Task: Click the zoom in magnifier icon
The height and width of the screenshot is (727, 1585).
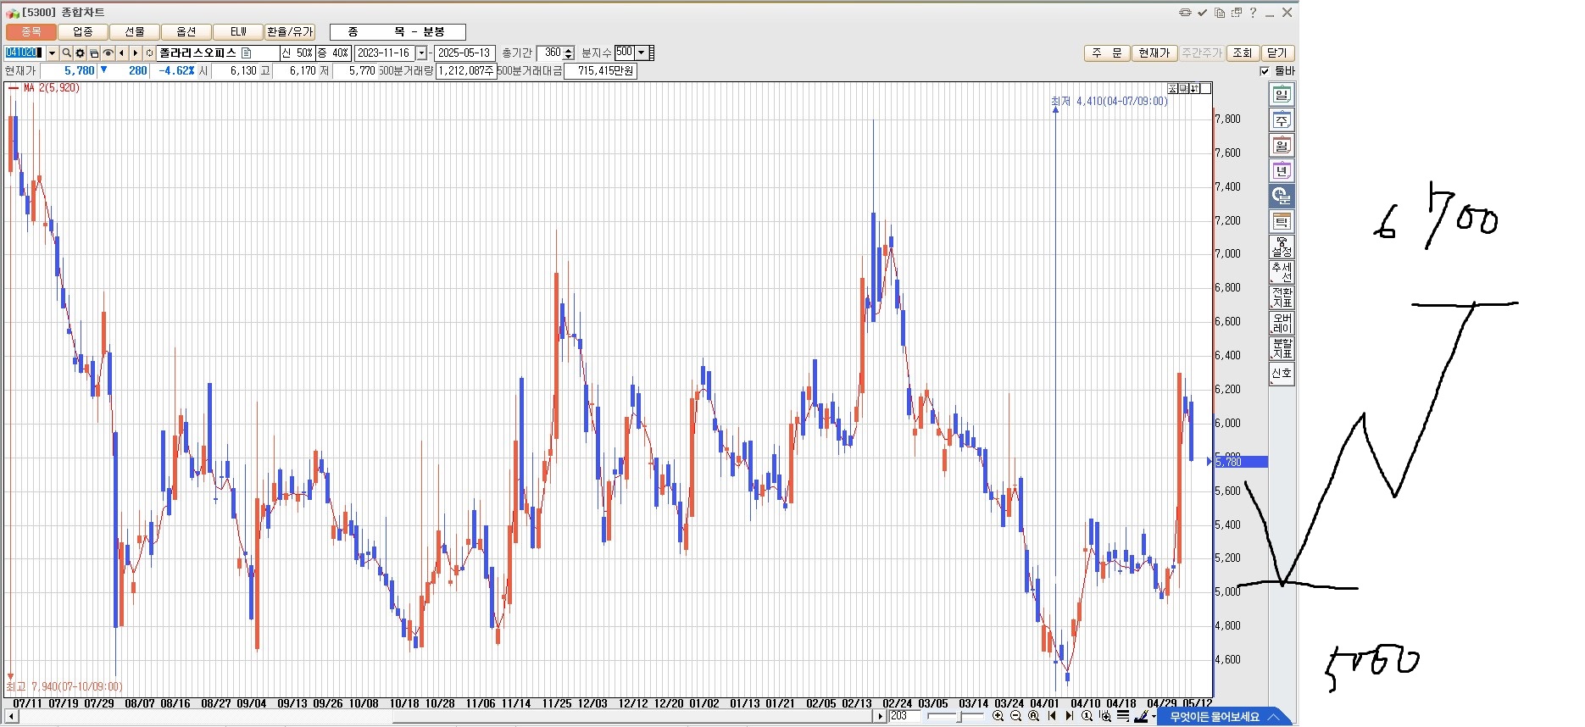Action: 998,717
